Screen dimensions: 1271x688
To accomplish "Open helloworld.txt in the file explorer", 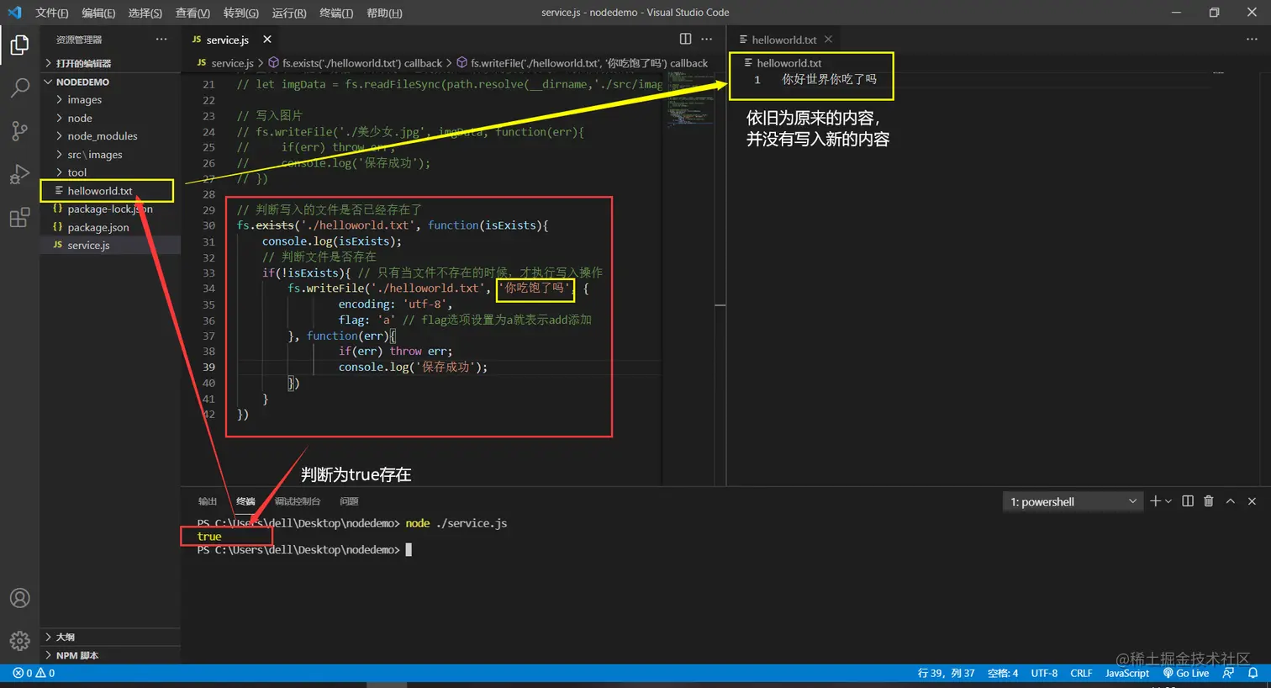I will 110,191.
